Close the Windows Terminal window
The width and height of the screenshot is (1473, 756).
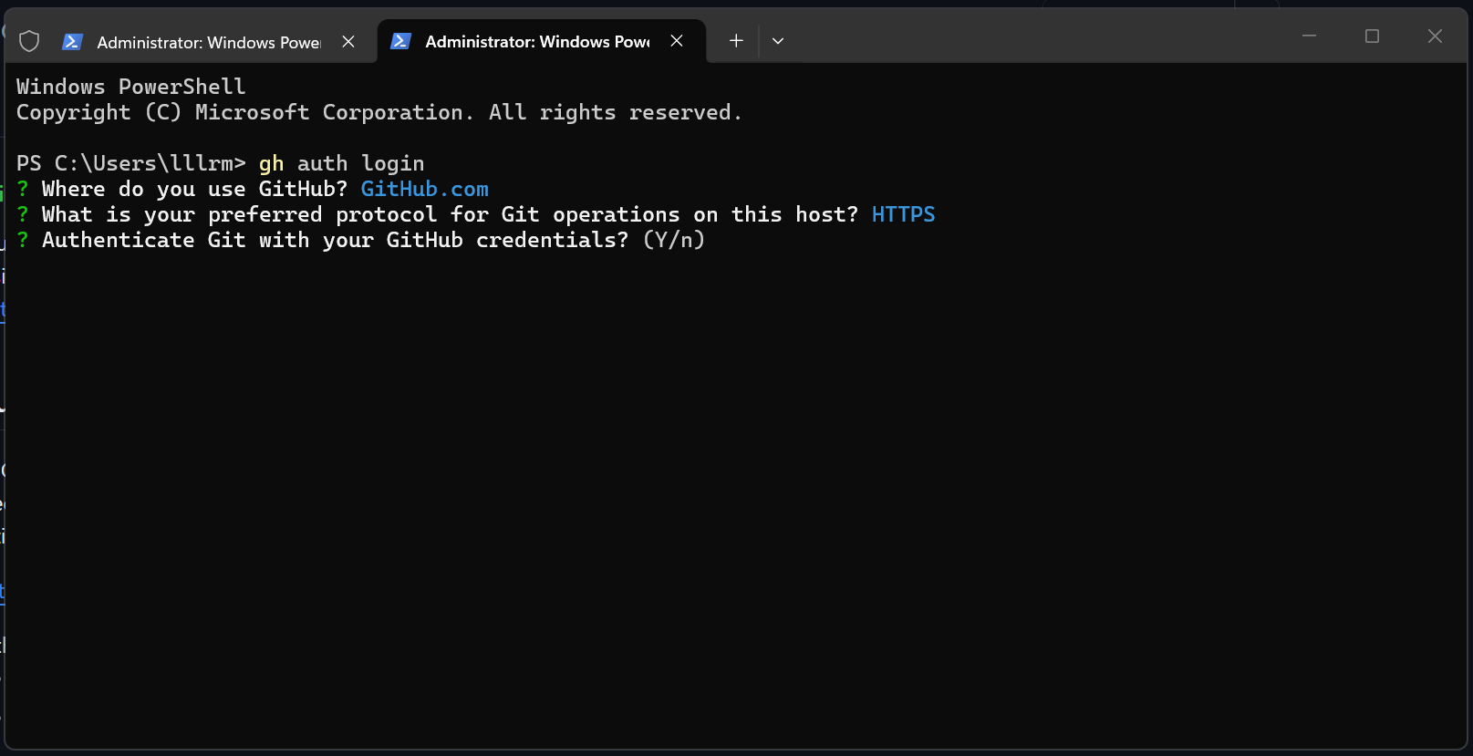(1435, 36)
